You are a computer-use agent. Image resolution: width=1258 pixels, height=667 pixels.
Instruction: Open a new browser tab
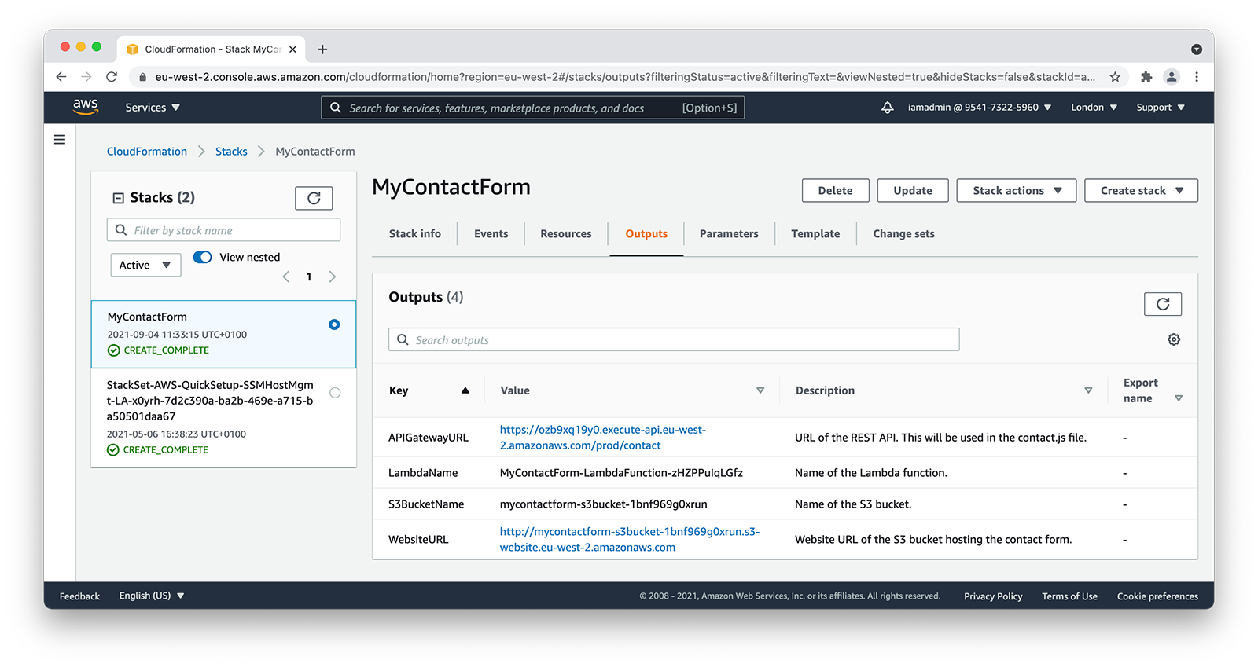pyautogui.click(x=322, y=49)
